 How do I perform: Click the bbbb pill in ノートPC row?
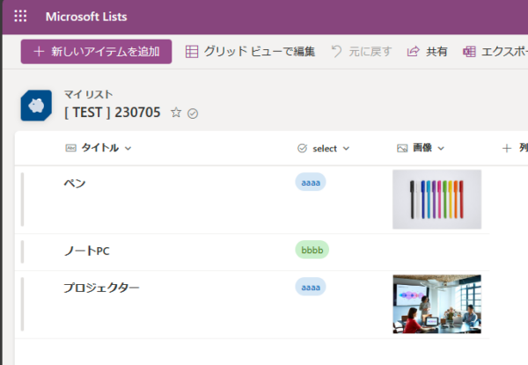tap(312, 250)
